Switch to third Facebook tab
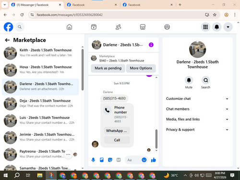The height and width of the screenshot is (180, 240). pyautogui.click(x=148, y=5)
